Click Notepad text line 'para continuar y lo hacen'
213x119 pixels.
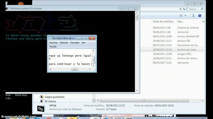[x=69, y=64]
